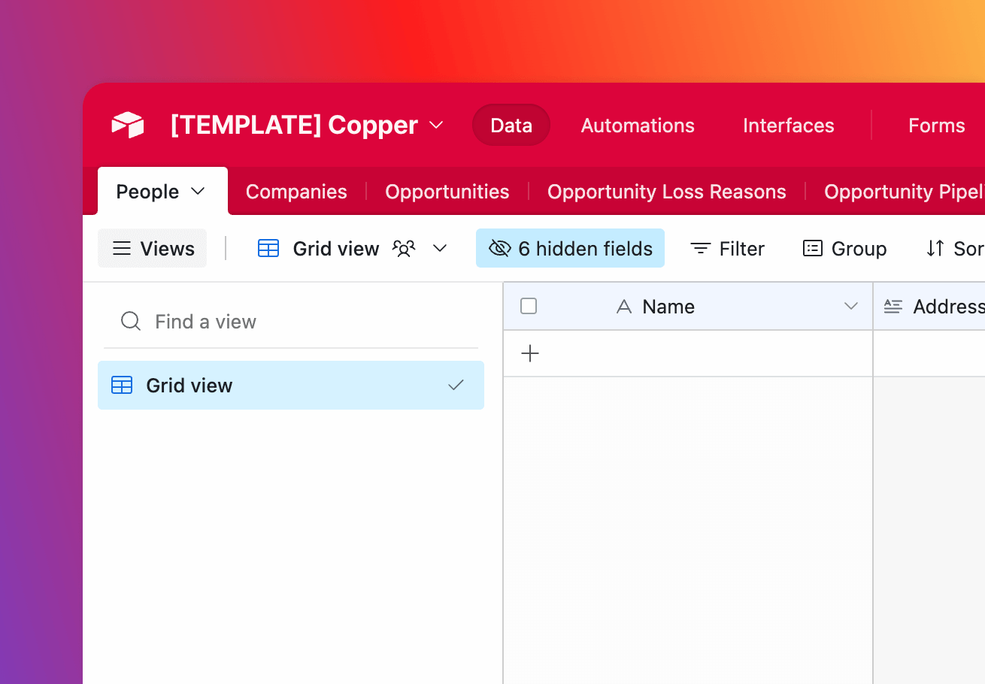The width and height of the screenshot is (985, 684).
Task: Check the select-all records checkbox
Action: tap(529, 306)
